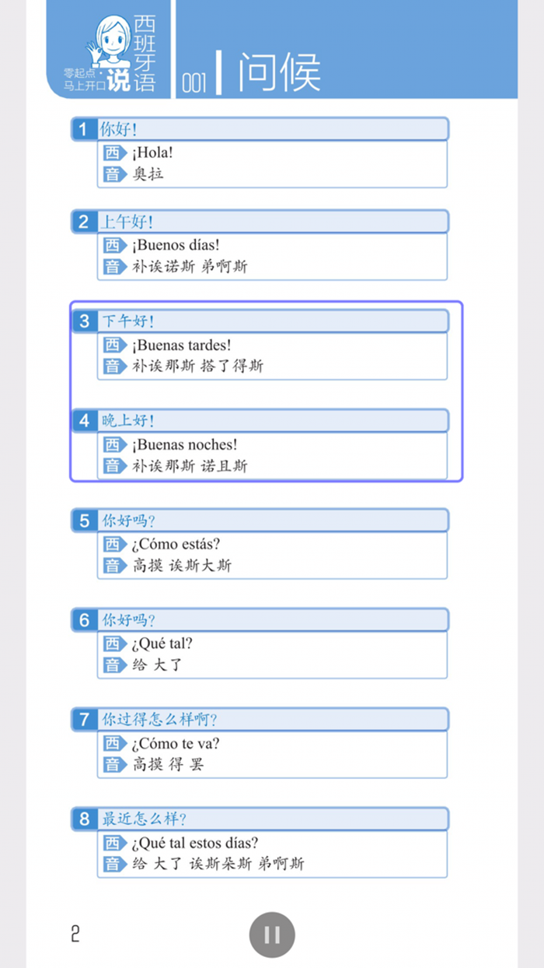
Task: Expand phrase entry 7 你过得怎么样啊 header
Action: click(x=272, y=720)
